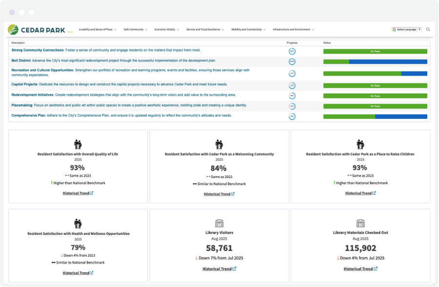Screen dimensions: 439x287
Task: Expand the Infrastructure and Environment menu chevron
Action: point(314,29)
